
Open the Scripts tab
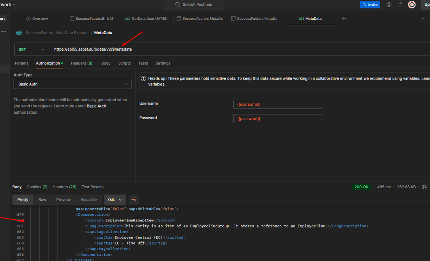click(124, 63)
